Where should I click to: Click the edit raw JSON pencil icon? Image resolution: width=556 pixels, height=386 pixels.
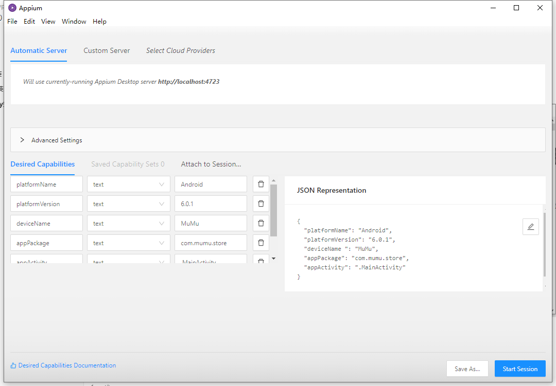(x=530, y=227)
